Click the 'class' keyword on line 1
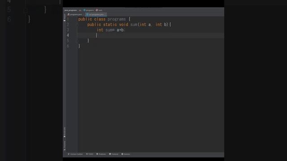287x161 pixels. click(100, 19)
